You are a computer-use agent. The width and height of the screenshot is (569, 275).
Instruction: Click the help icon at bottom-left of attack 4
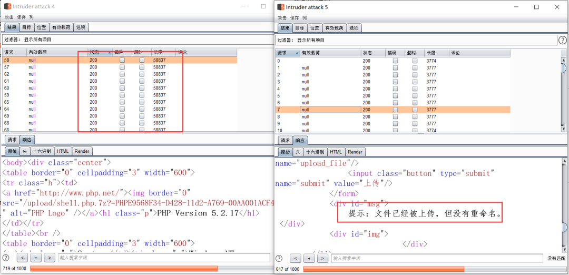[x=6, y=258]
